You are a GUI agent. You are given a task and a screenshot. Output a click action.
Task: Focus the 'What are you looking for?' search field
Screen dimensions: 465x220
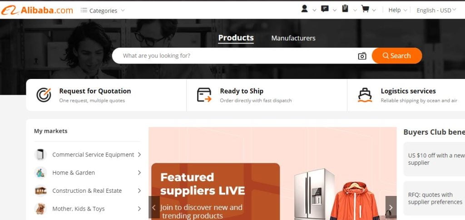tap(234, 56)
